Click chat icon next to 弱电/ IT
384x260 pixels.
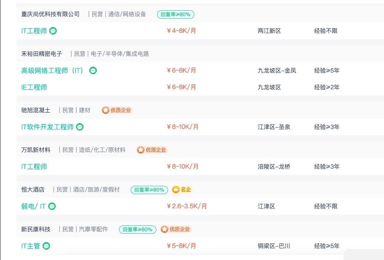52,206
